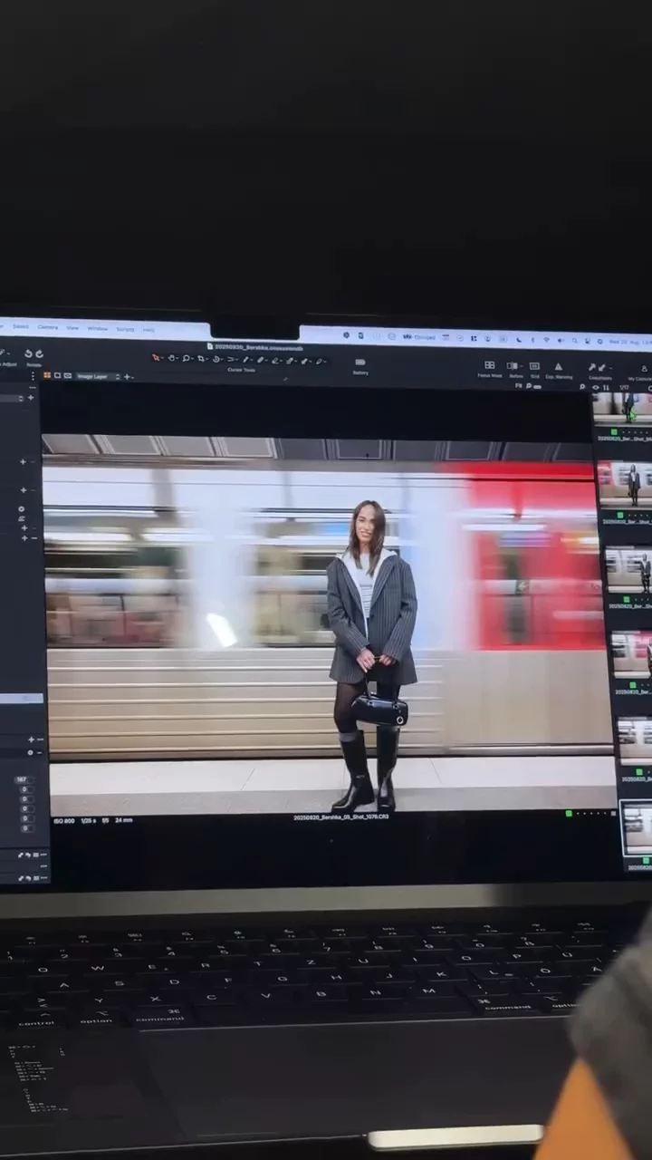
Task: Select the second red train thumbnail
Action: 625,484
